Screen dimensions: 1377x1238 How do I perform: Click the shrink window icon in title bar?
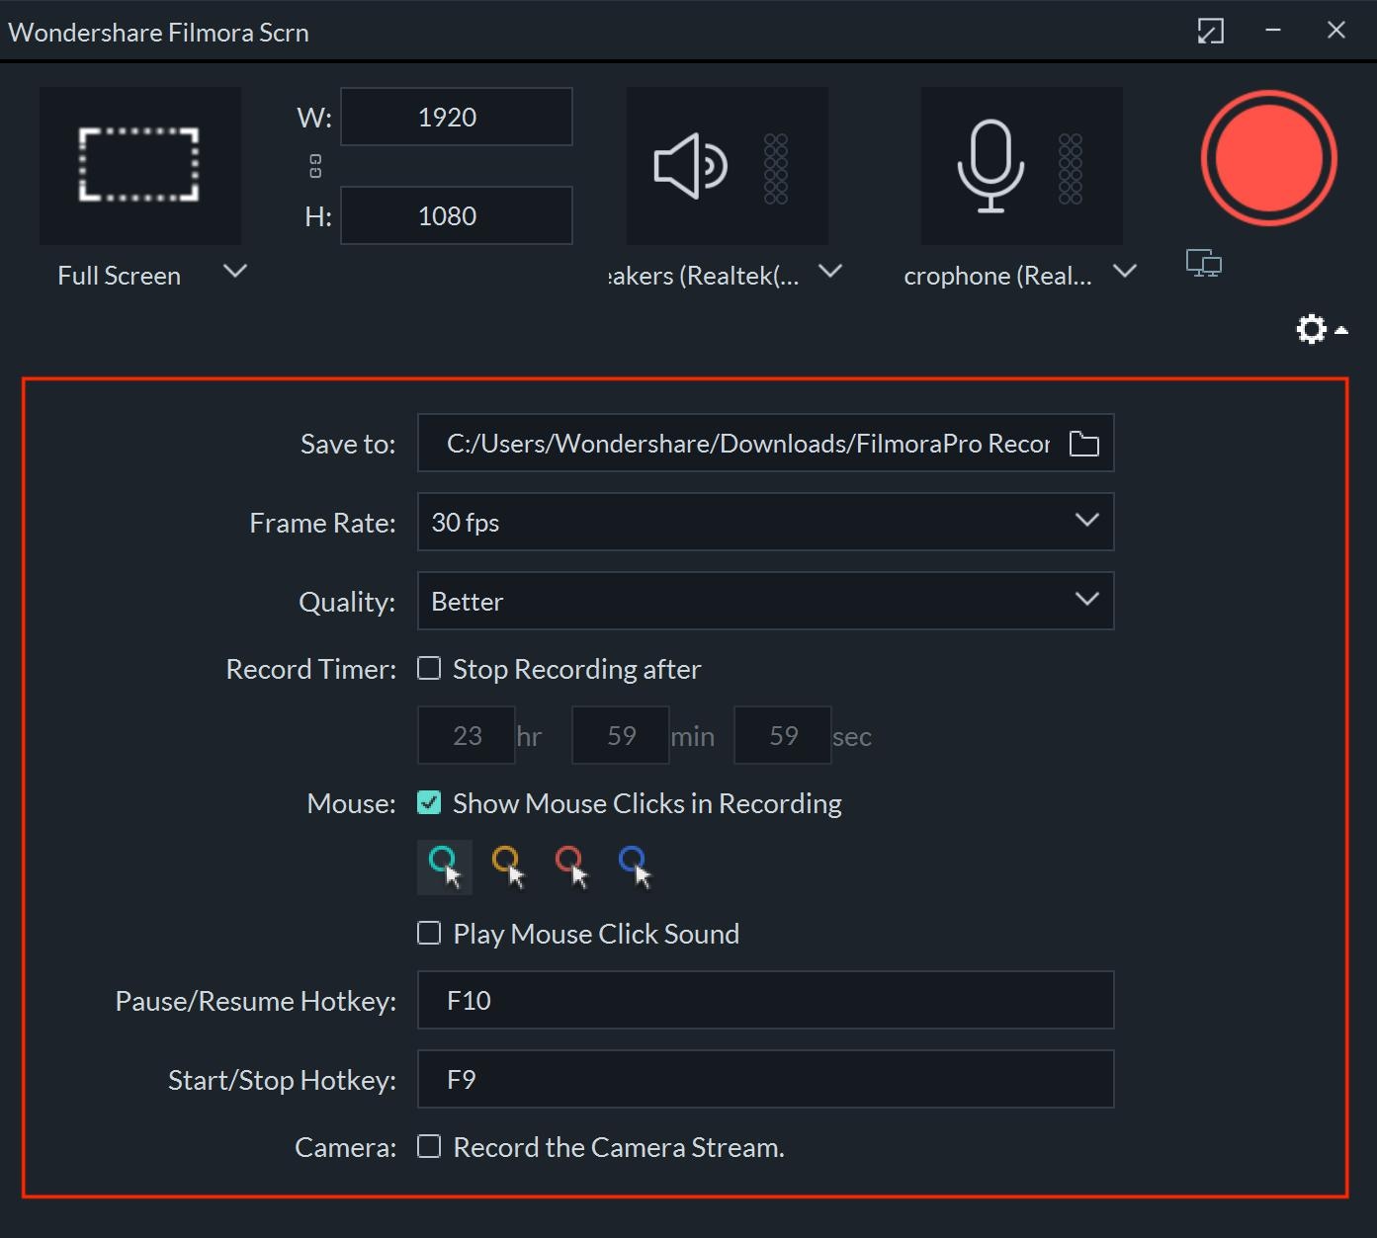1210,31
